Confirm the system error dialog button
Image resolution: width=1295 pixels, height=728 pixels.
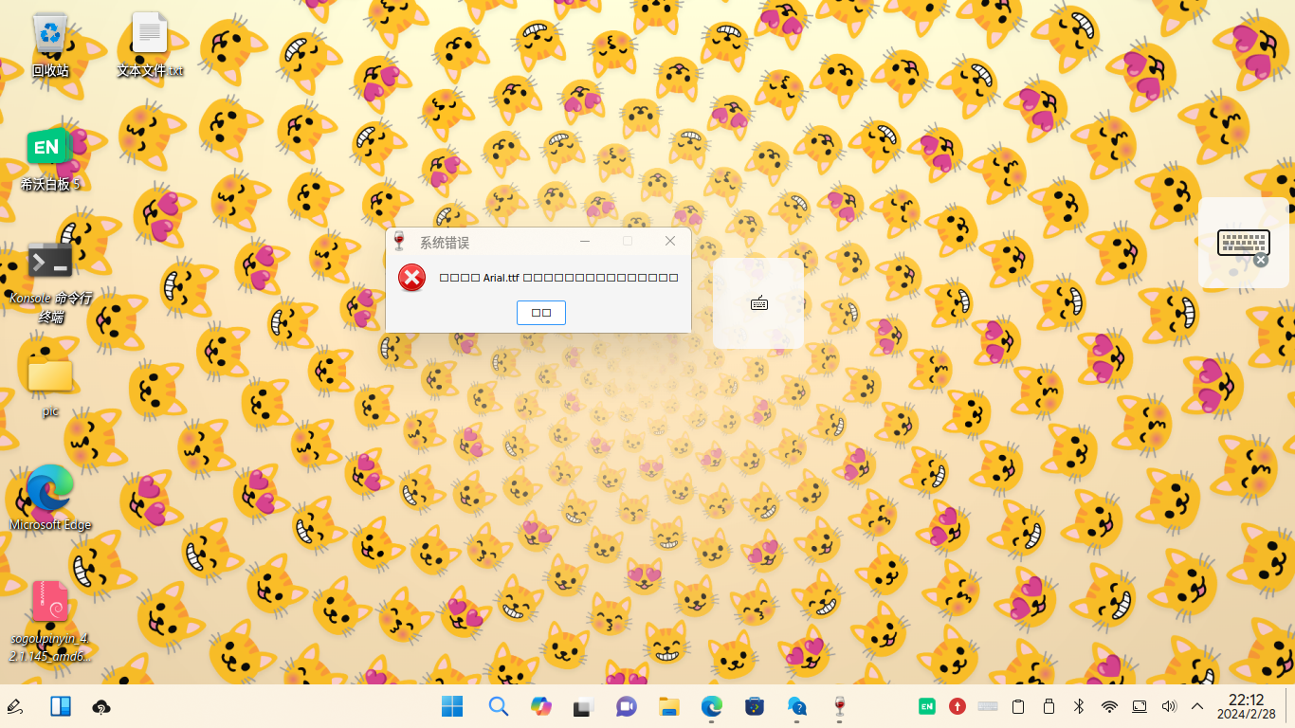coord(541,313)
